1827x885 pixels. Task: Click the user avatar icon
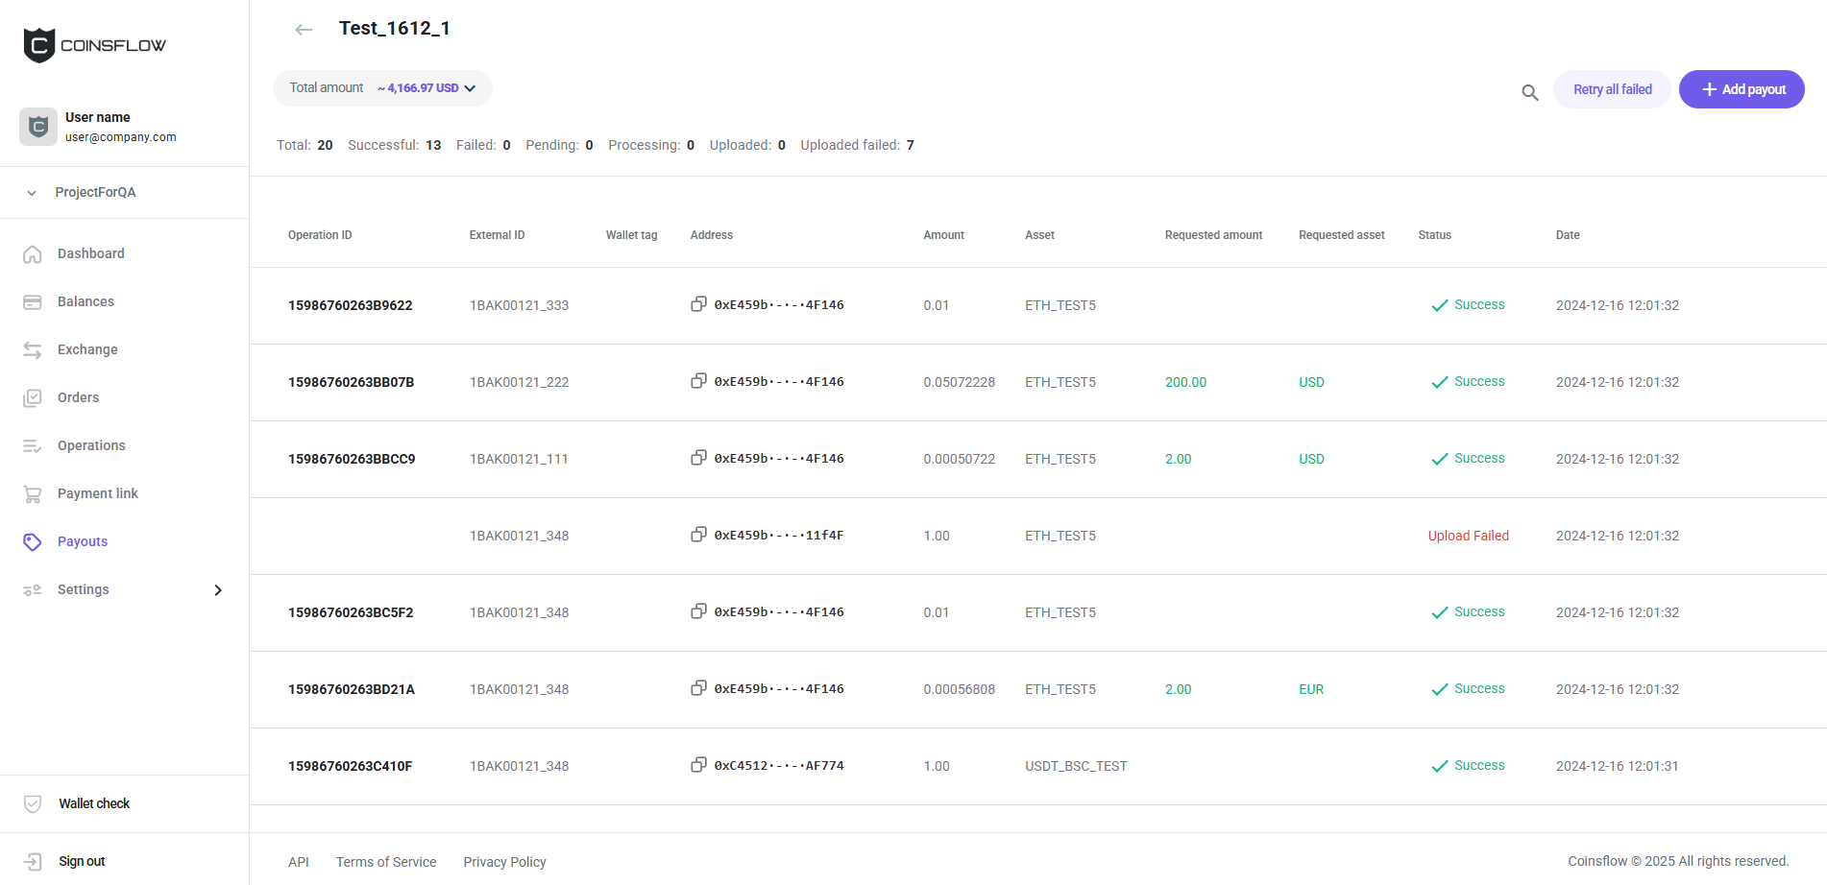[x=38, y=127]
